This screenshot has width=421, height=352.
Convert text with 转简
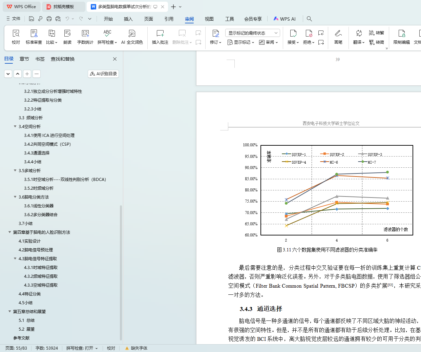point(377,42)
